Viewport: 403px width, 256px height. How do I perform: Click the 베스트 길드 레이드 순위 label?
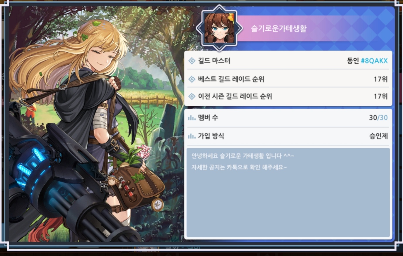[231, 79]
